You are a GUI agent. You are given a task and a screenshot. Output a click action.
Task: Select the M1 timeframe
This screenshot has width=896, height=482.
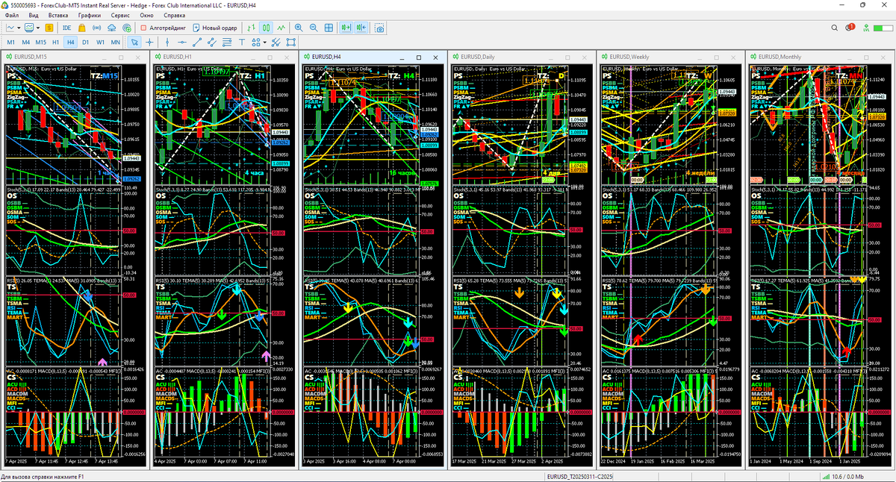pyautogui.click(x=11, y=42)
